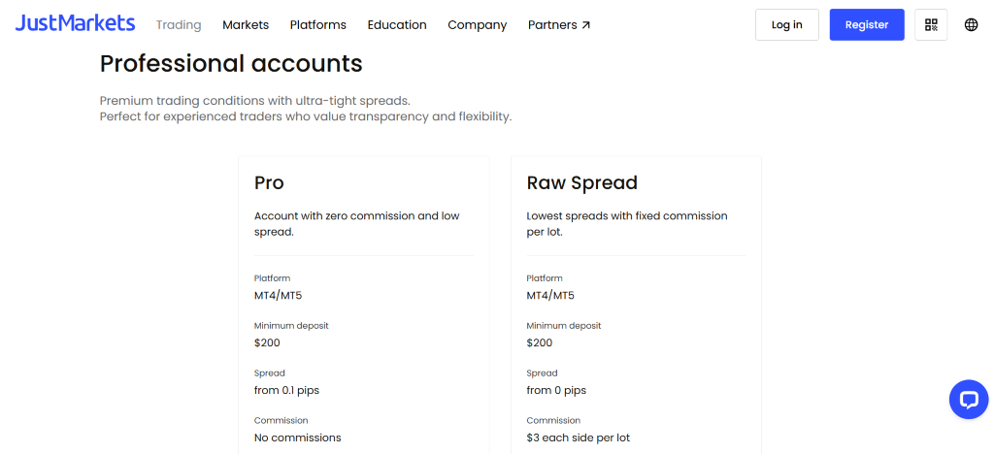Click the JustMarkets logo
This screenshot has height=454, width=994.
[x=75, y=23]
